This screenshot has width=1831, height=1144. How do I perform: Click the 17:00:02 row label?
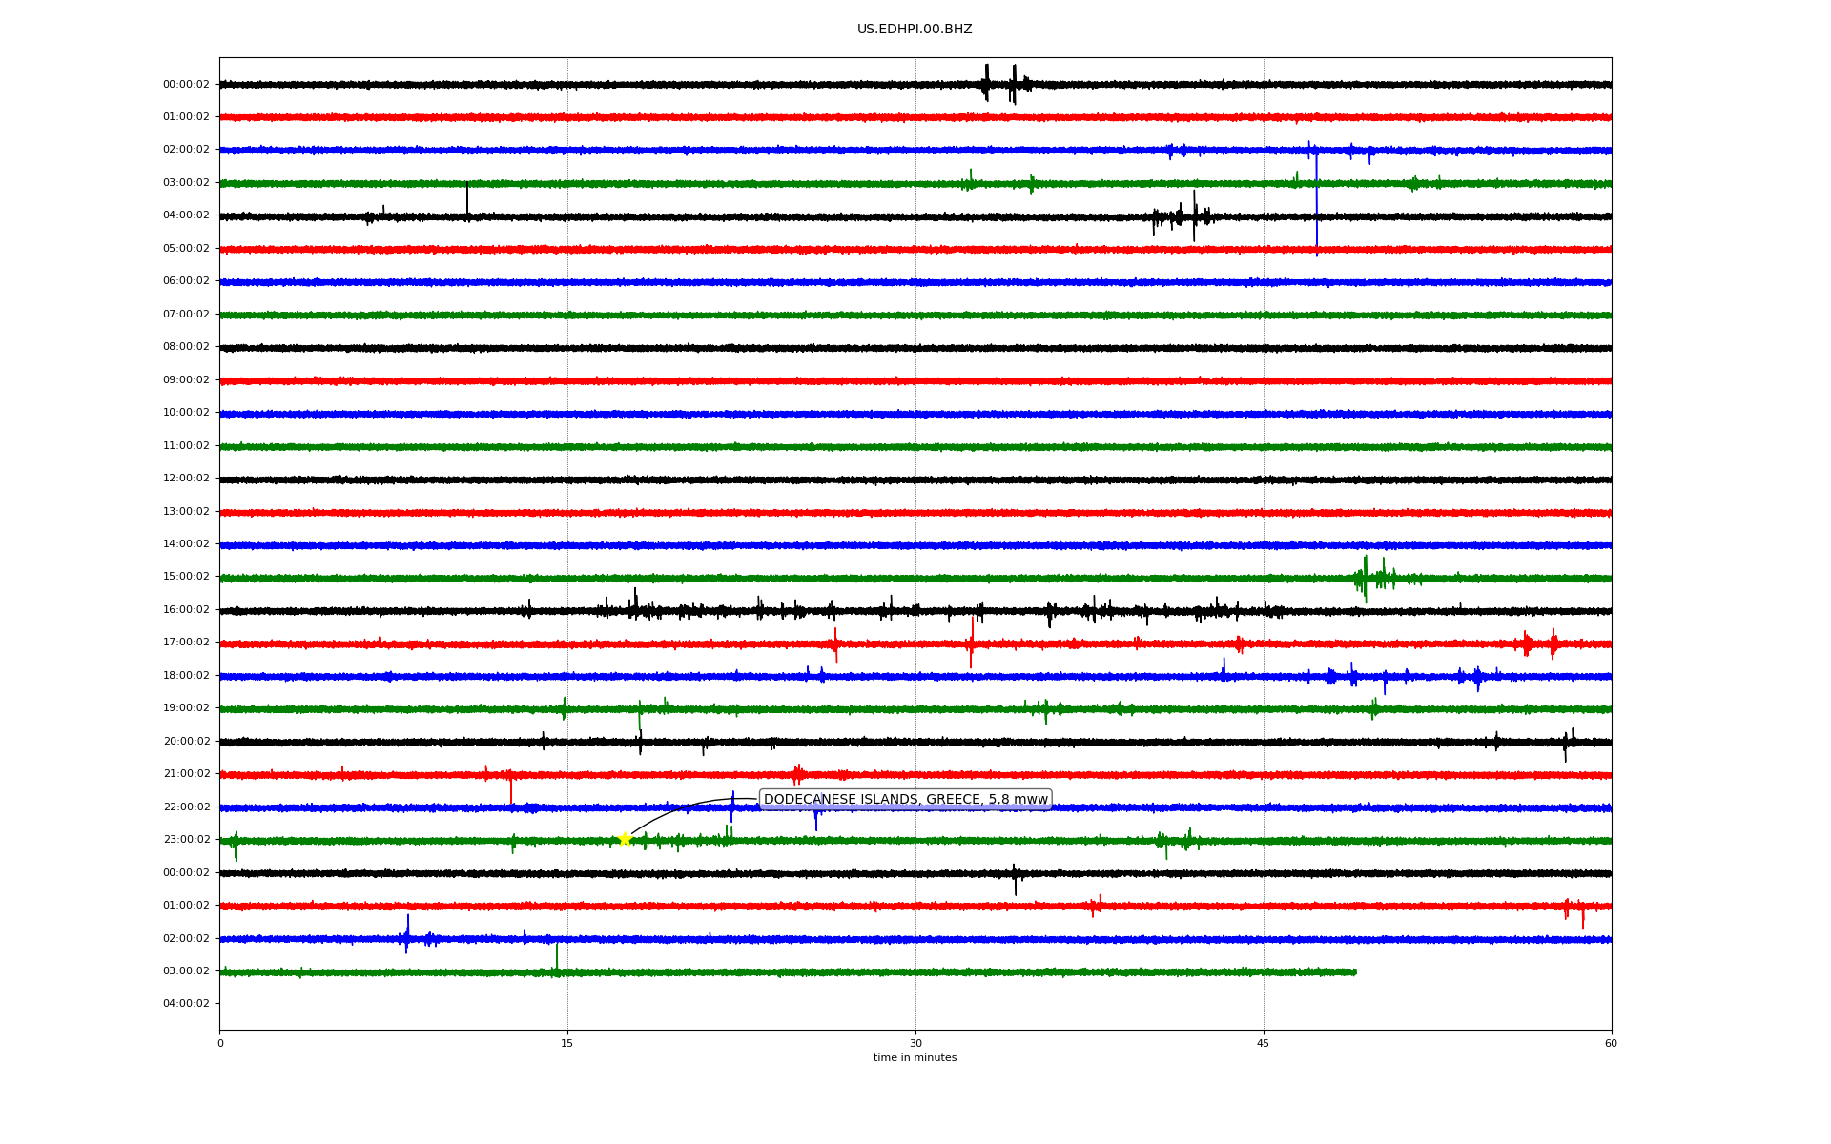pyautogui.click(x=186, y=643)
